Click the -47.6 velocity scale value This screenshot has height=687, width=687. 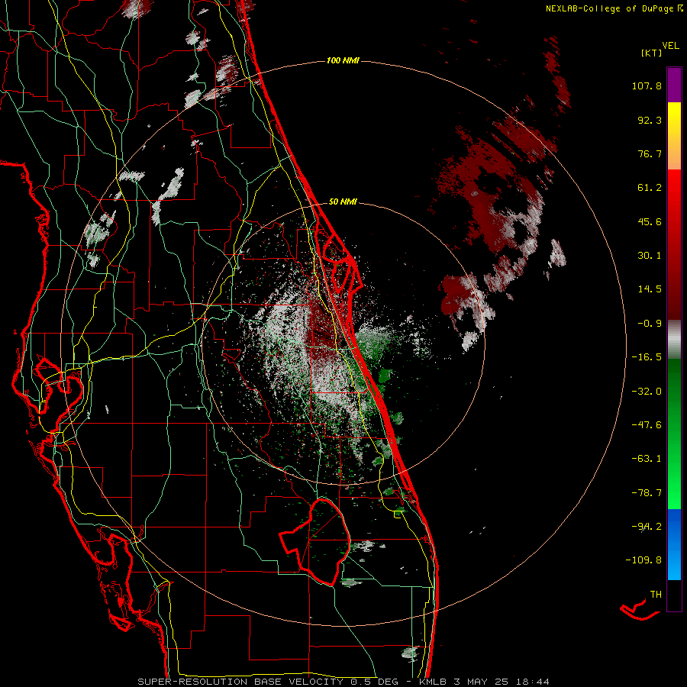pyautogui.click(x=647, y=425)
